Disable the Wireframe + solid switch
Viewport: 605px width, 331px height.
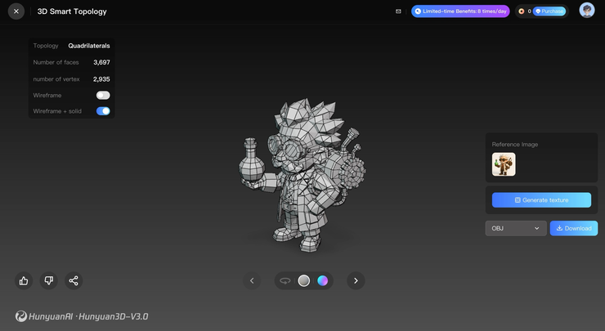click(103, 111)
